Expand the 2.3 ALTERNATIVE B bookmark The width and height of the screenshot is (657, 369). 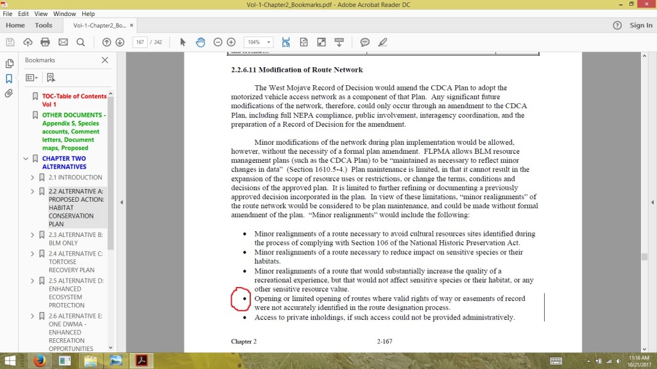[x=32, y=234]
